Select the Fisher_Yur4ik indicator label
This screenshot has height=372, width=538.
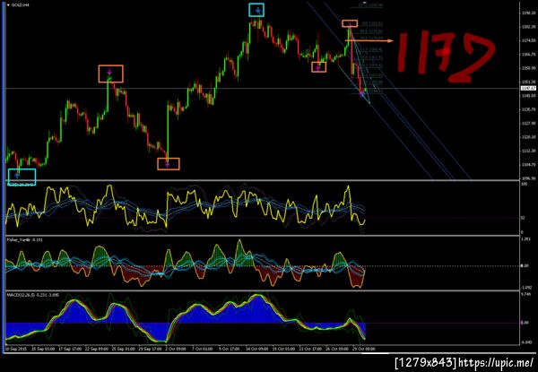(x=25, y=240)
